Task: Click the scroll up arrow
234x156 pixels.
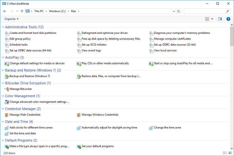Action: tap(232, 25)
